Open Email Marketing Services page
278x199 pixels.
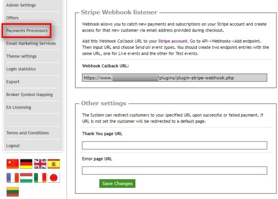(x=31, y=44)
